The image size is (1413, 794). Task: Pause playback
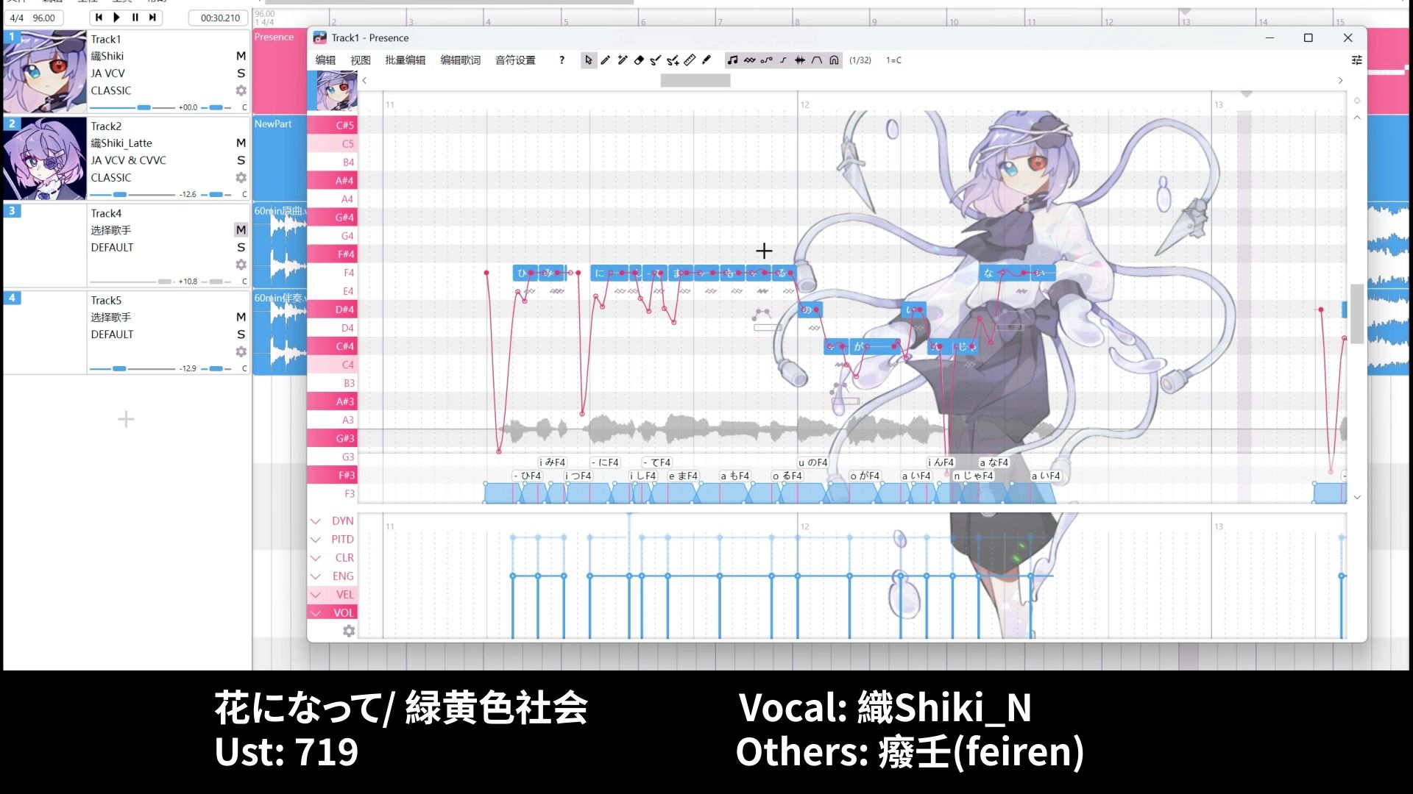[x=135, y=18]
